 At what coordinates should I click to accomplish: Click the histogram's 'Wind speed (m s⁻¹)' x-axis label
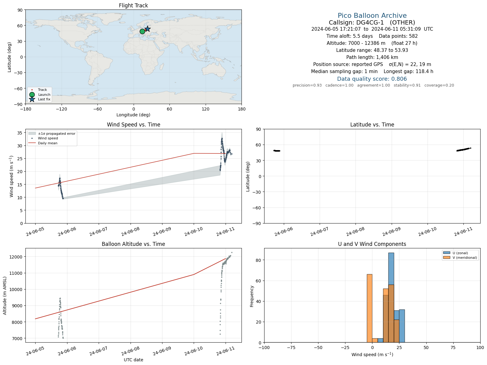tap(372, 355)
